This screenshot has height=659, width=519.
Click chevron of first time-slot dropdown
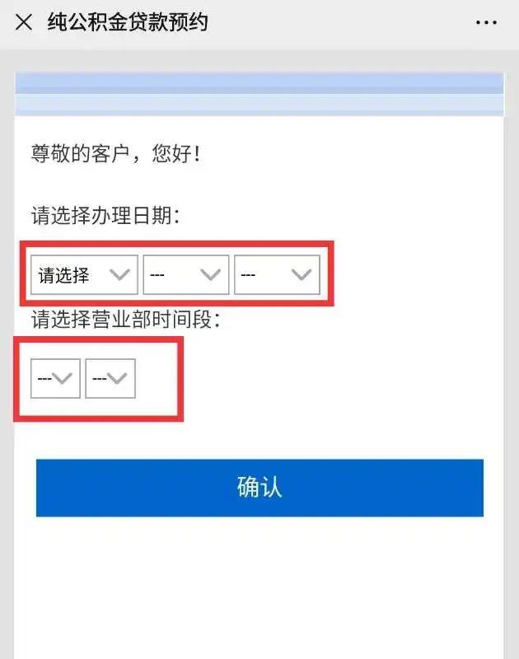click(x=63, y=379)
